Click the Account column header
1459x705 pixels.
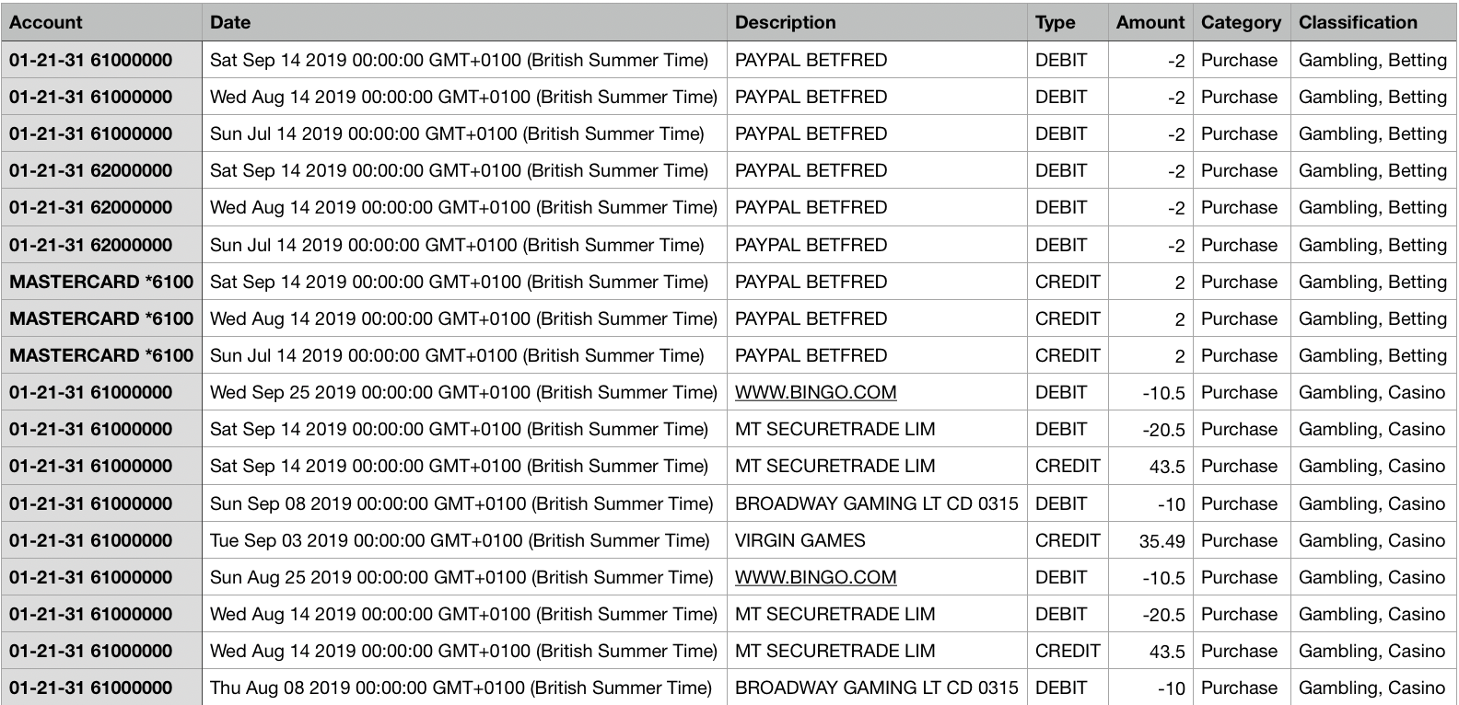coord(46,22)
